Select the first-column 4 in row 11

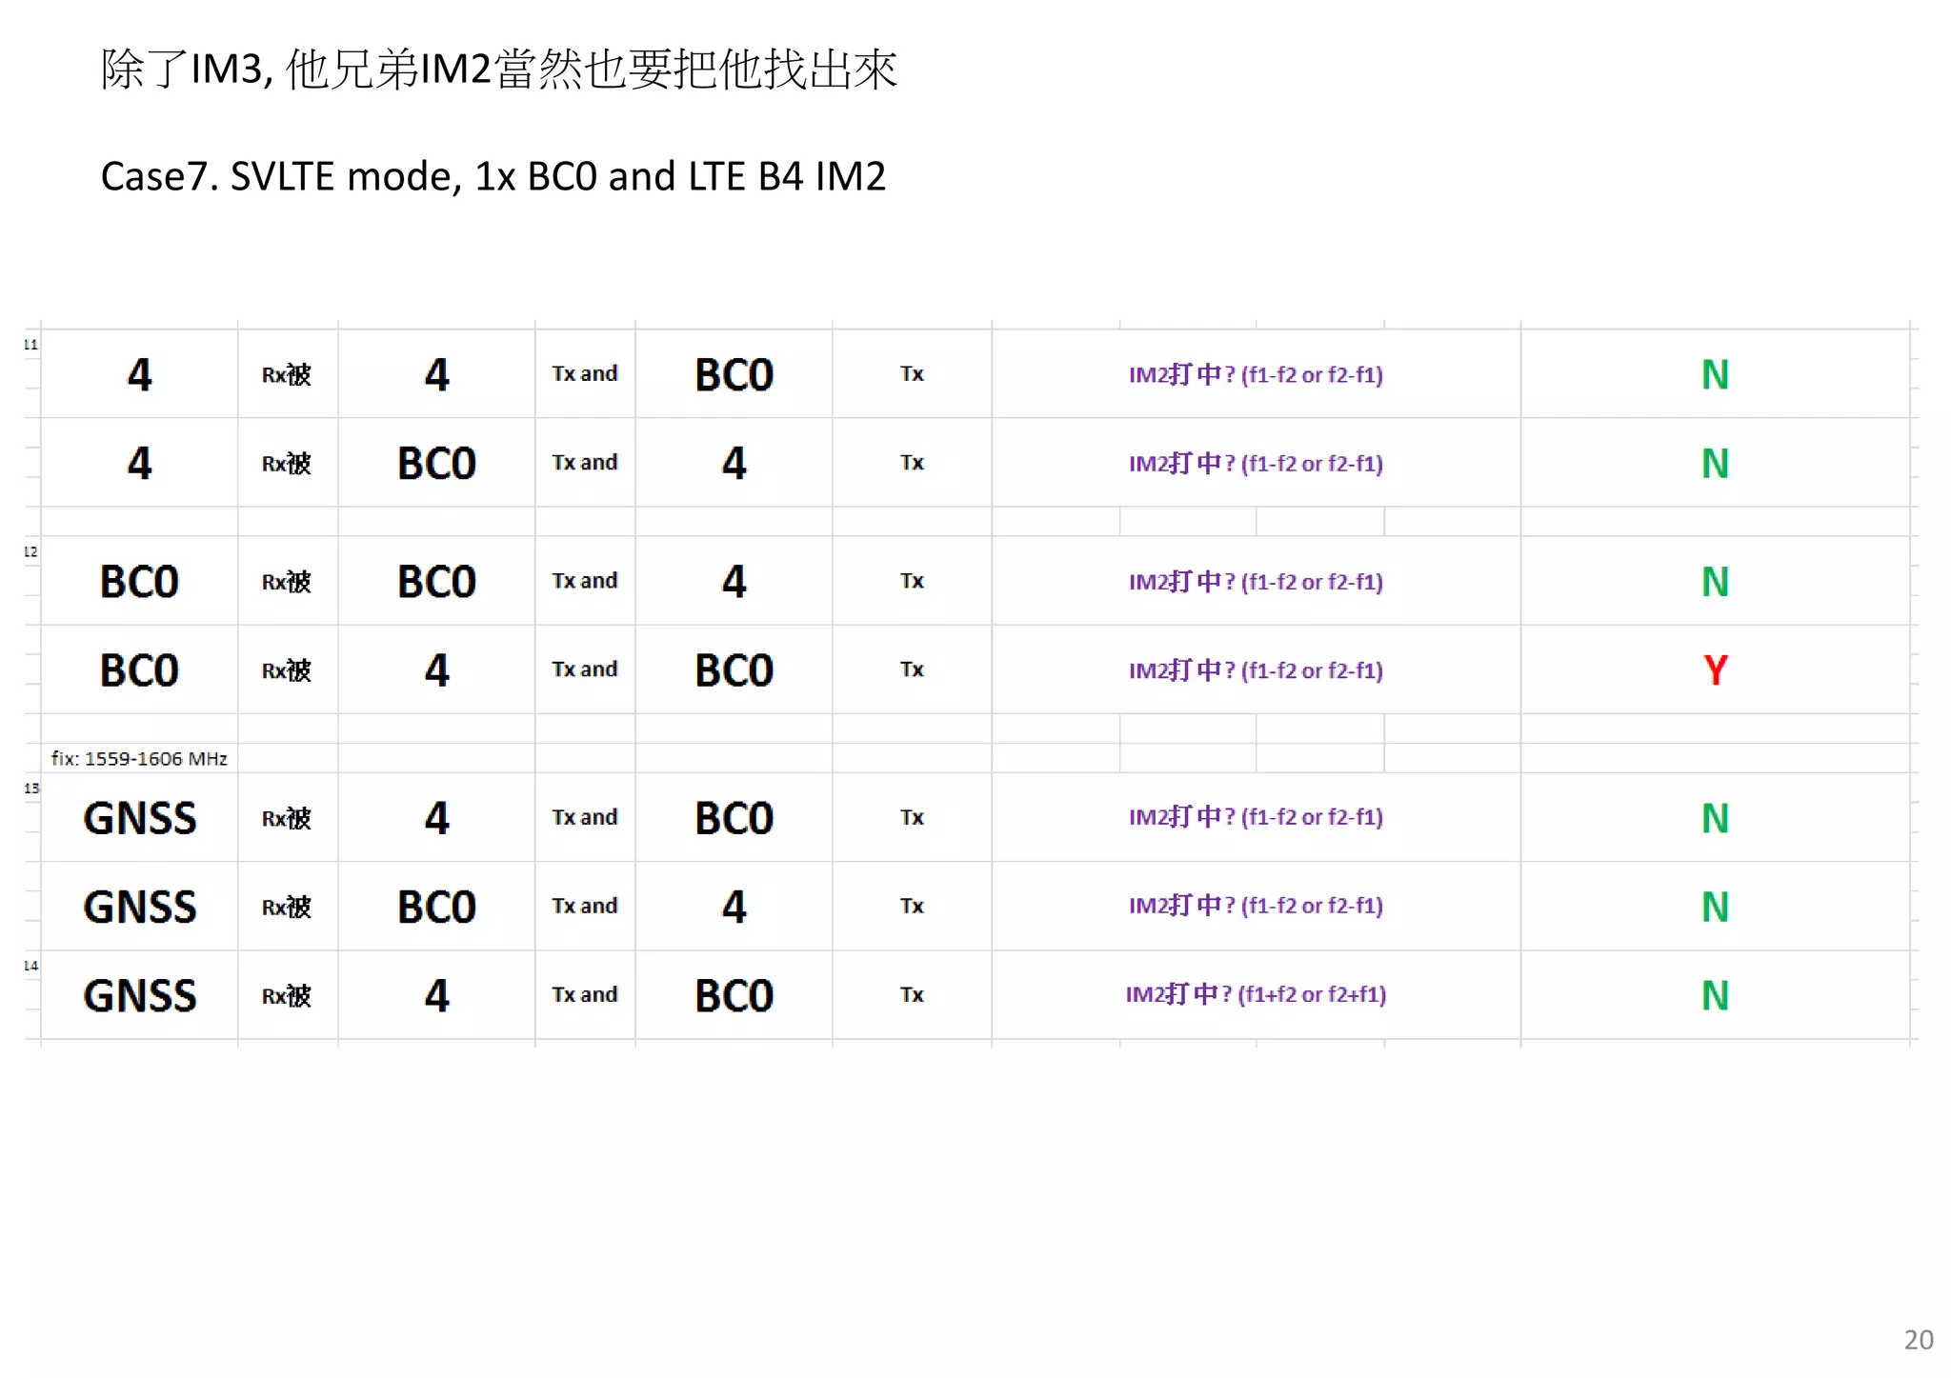point(139,374)
